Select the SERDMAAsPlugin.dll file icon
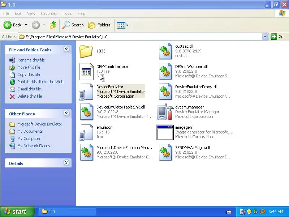The width and height of the screenshot is (289, 217). [x=165, y=152]
